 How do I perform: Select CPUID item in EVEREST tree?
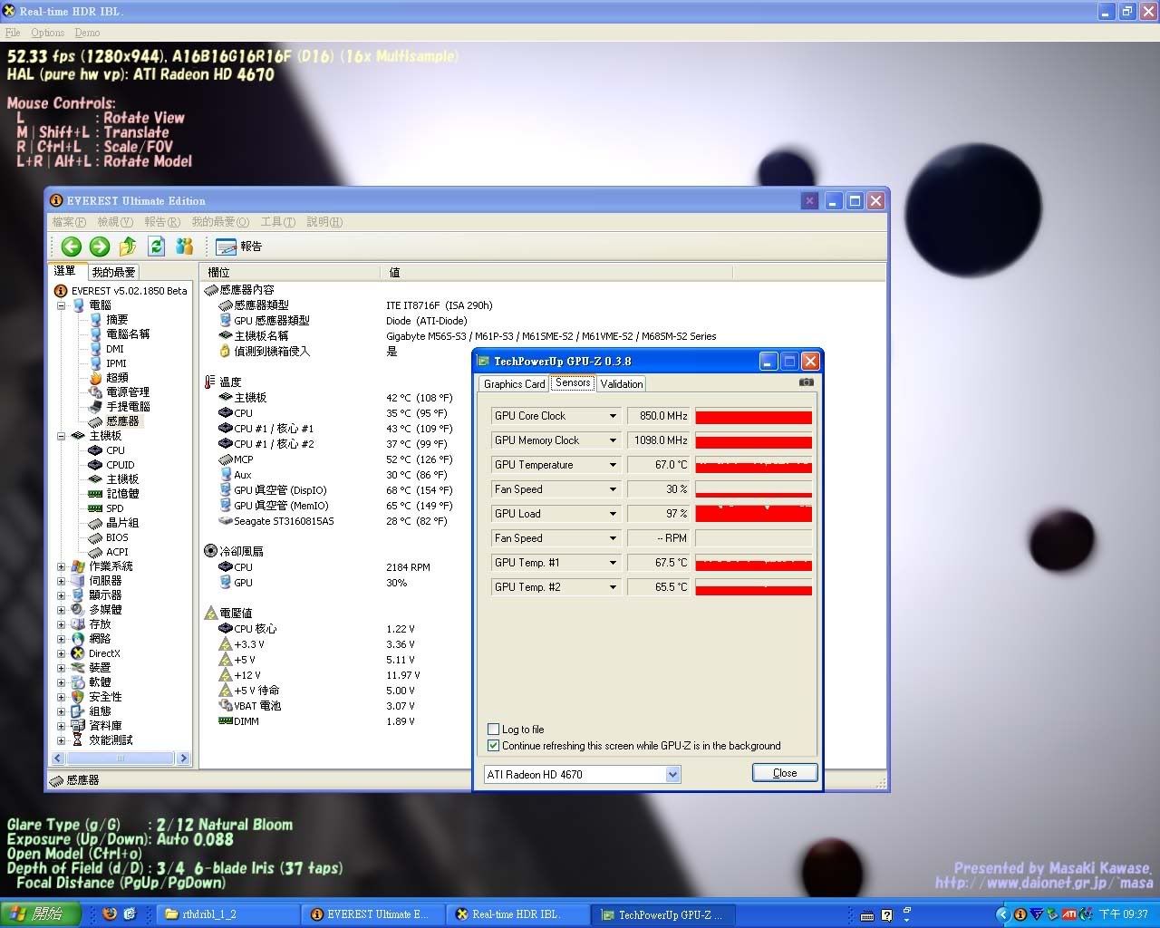click(x=120, y=465)
